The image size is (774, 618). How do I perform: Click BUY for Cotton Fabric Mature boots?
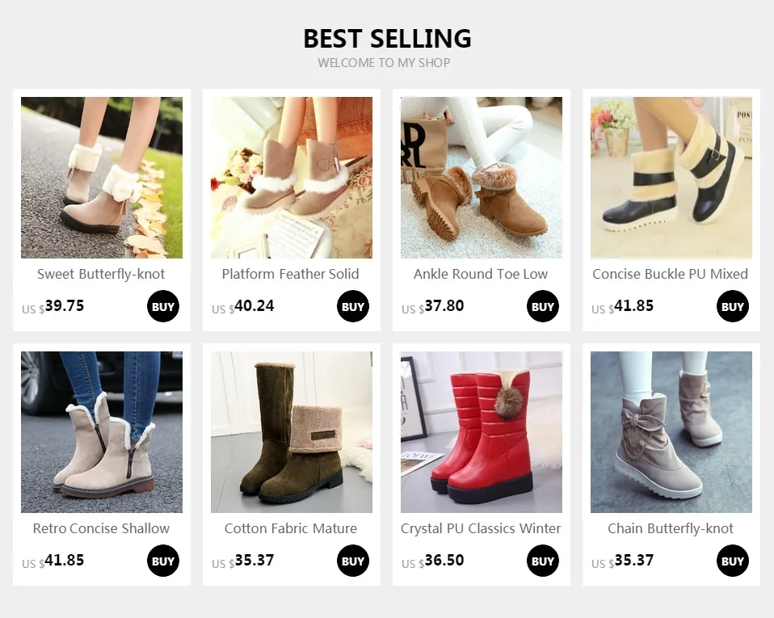coord(353,561)
